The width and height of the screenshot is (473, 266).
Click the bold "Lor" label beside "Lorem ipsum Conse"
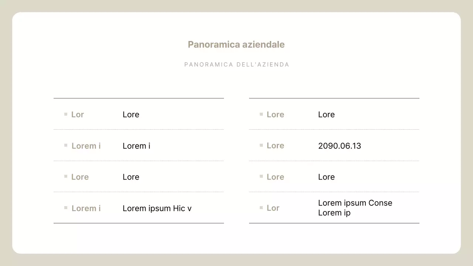273,208
